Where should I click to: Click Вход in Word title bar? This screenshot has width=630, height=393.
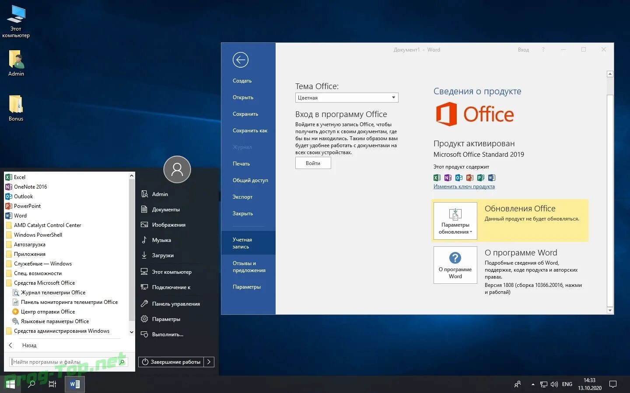pos(523,50)
